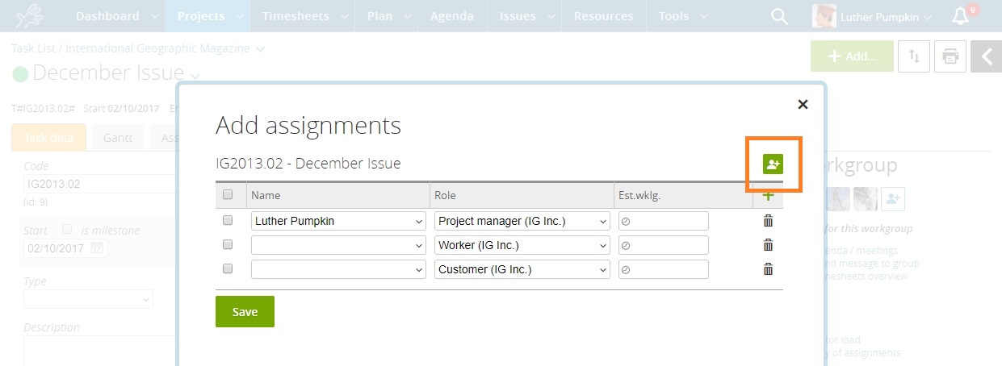The height and width of the screenshot is (366, 1002).
Task: Delete the Luther Pumpkin assignment row
Action: [768, 221]
